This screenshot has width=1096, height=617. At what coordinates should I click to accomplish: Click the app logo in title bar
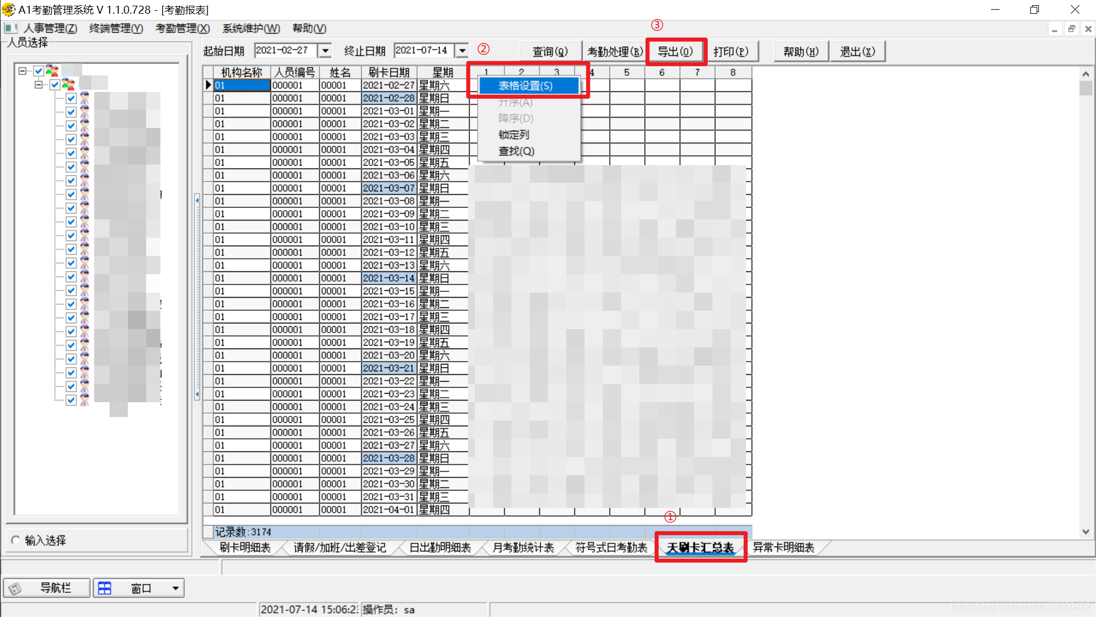coord(8,10)
